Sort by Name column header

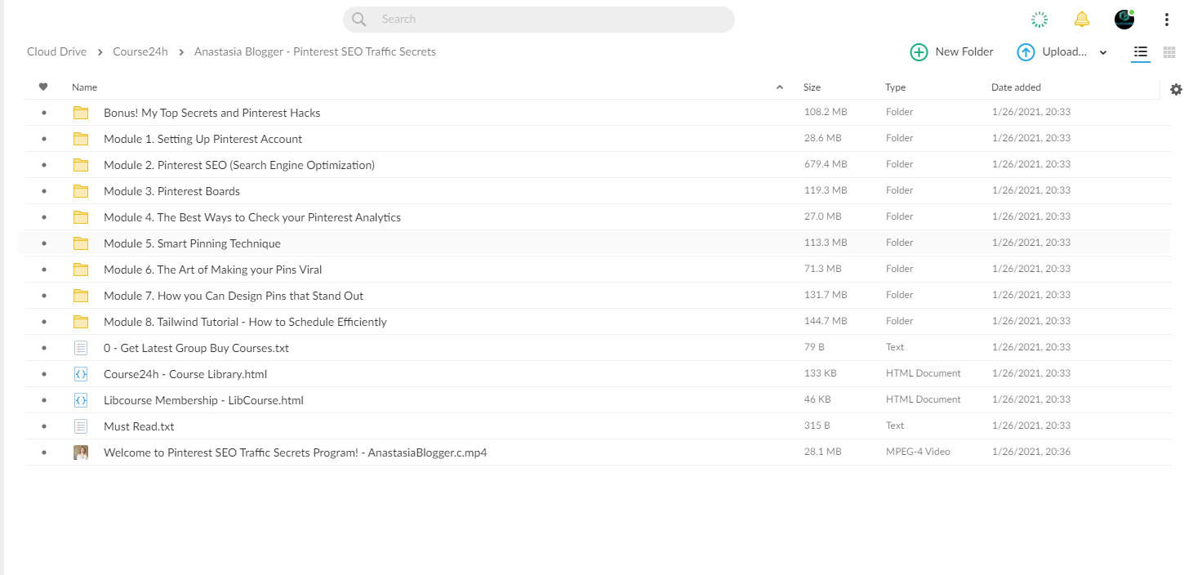click(84, 87)
